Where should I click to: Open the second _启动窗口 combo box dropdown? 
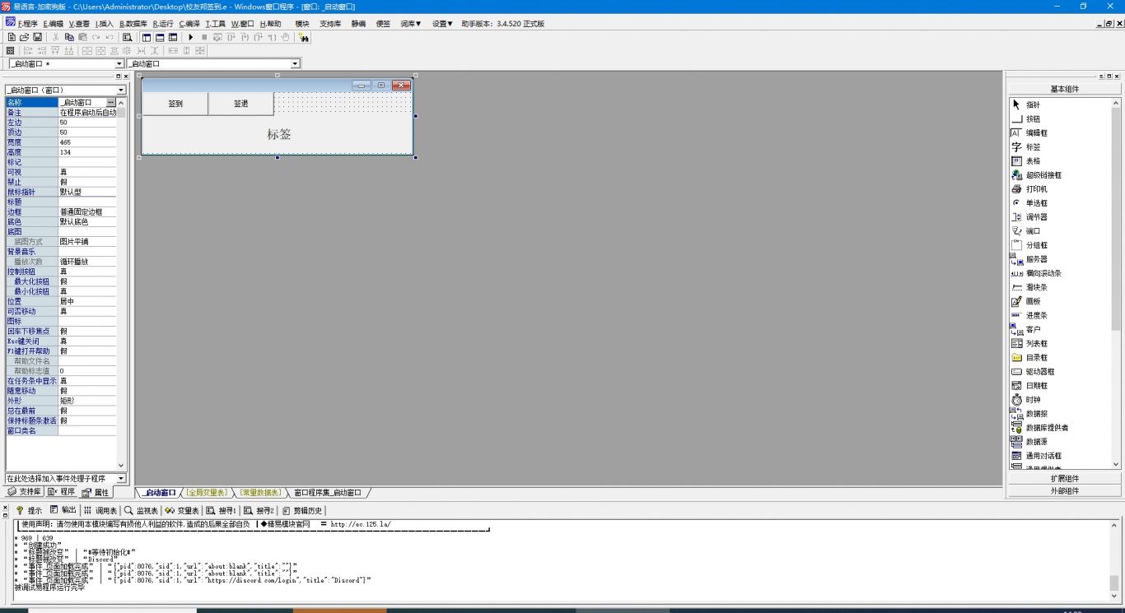point(295,63)
